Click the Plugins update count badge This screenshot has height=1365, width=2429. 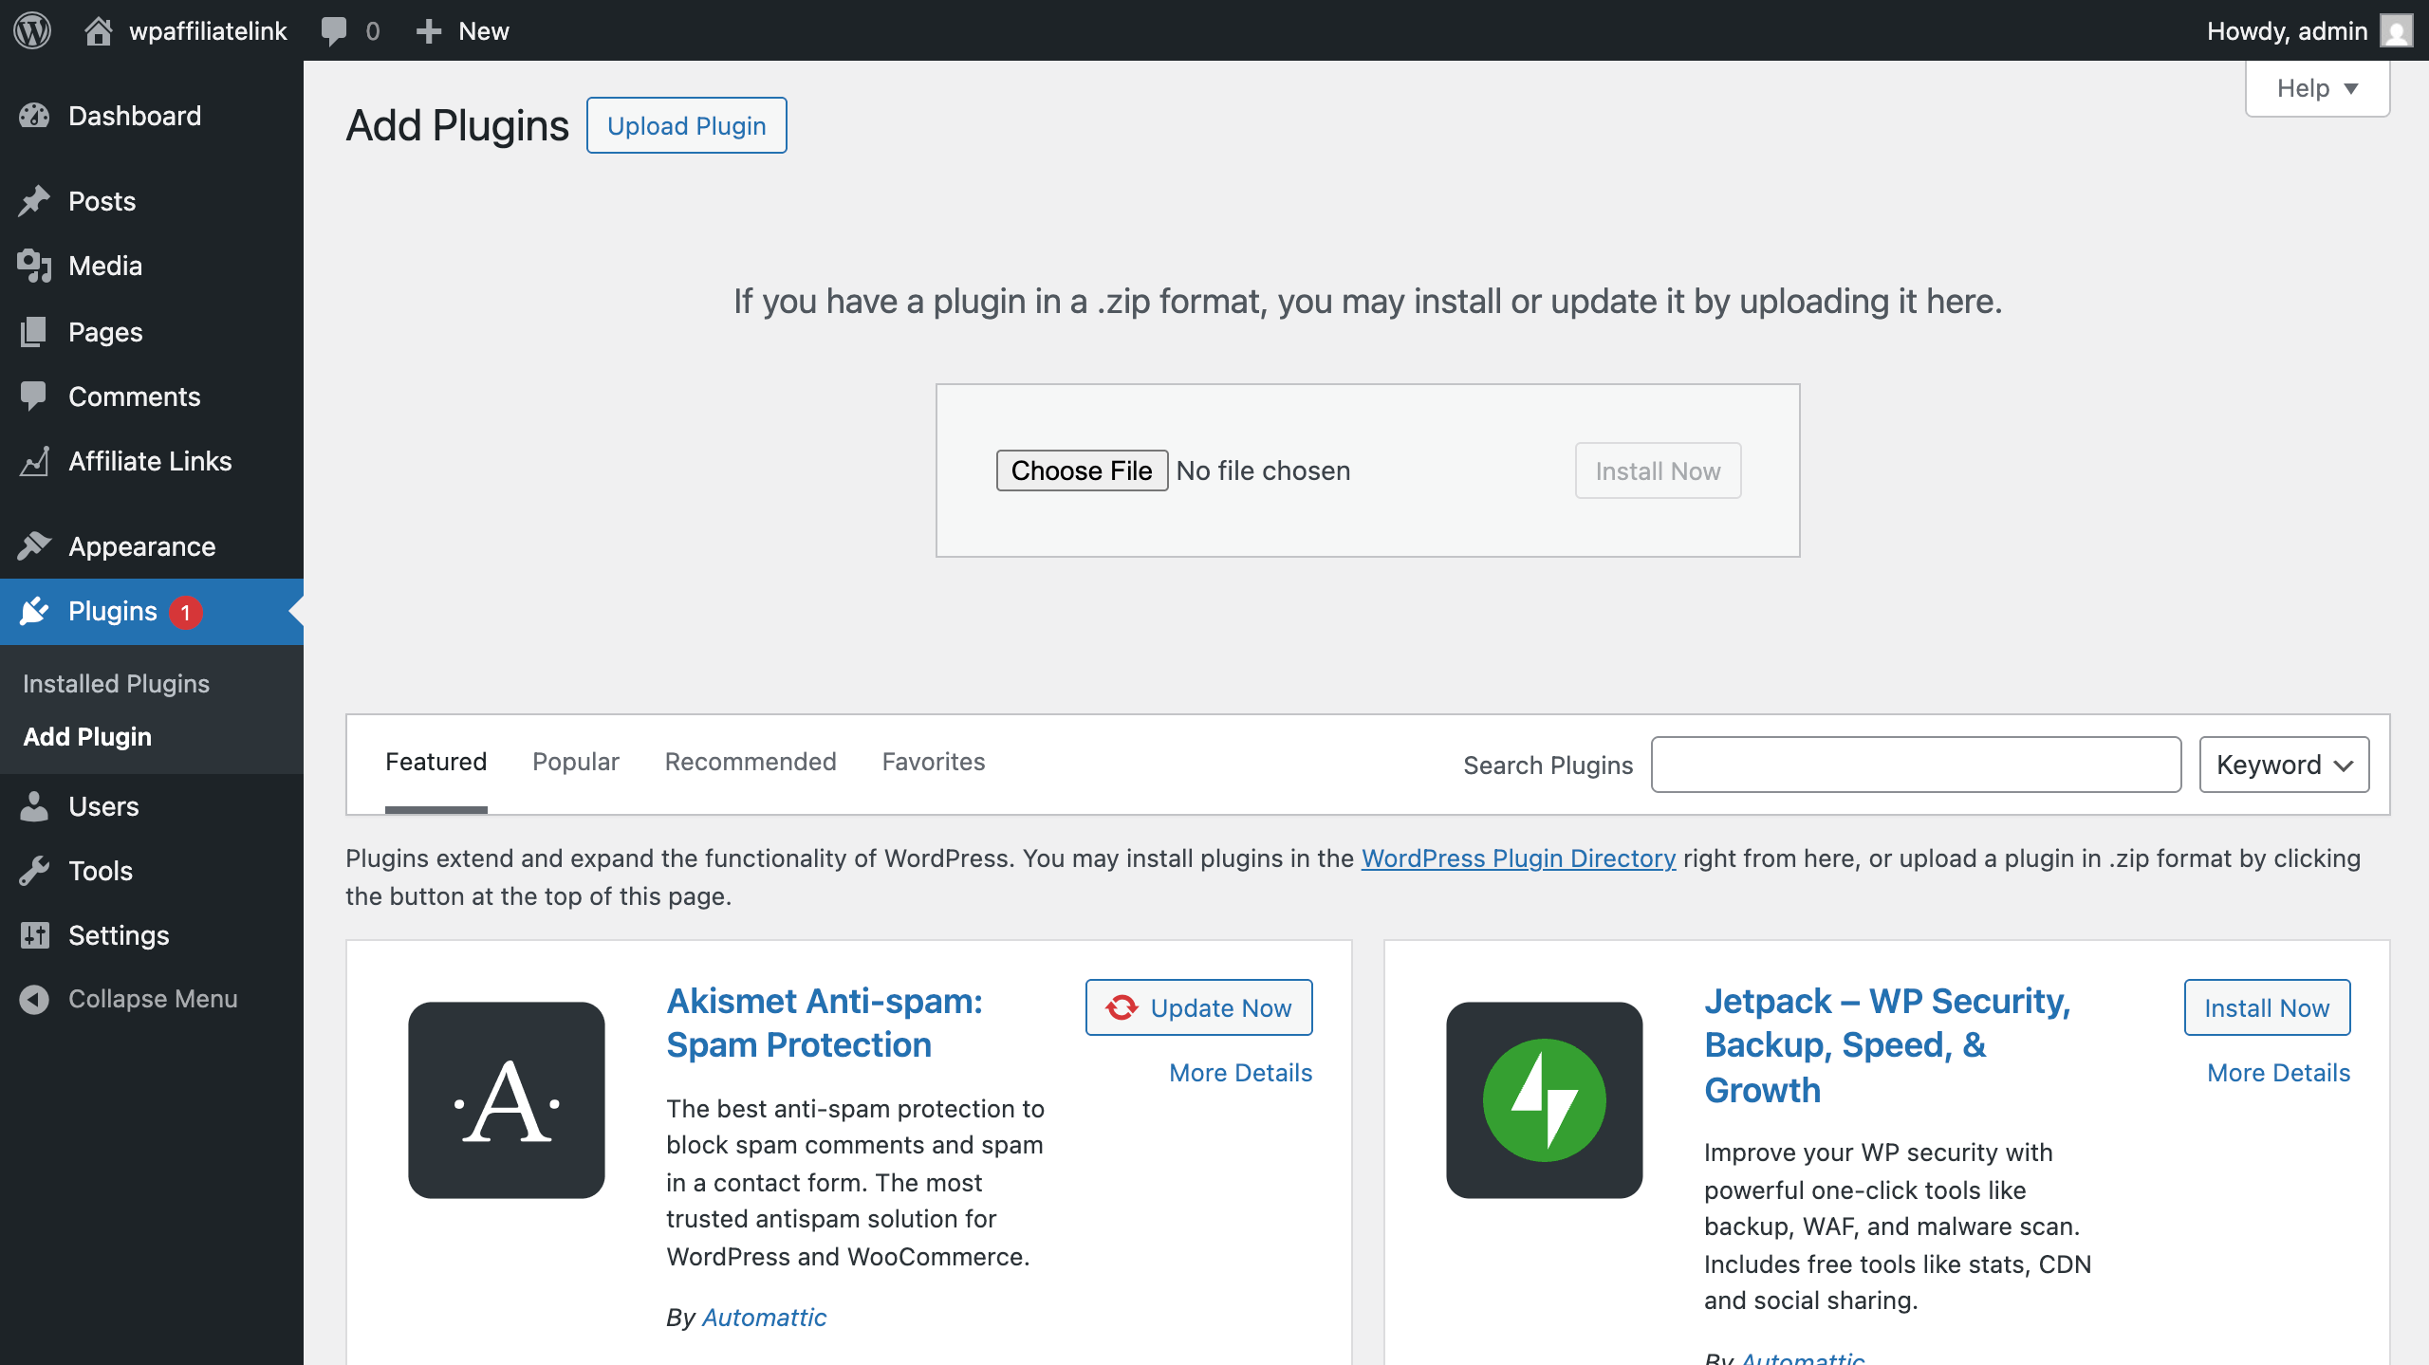click(x=185, y=612)
